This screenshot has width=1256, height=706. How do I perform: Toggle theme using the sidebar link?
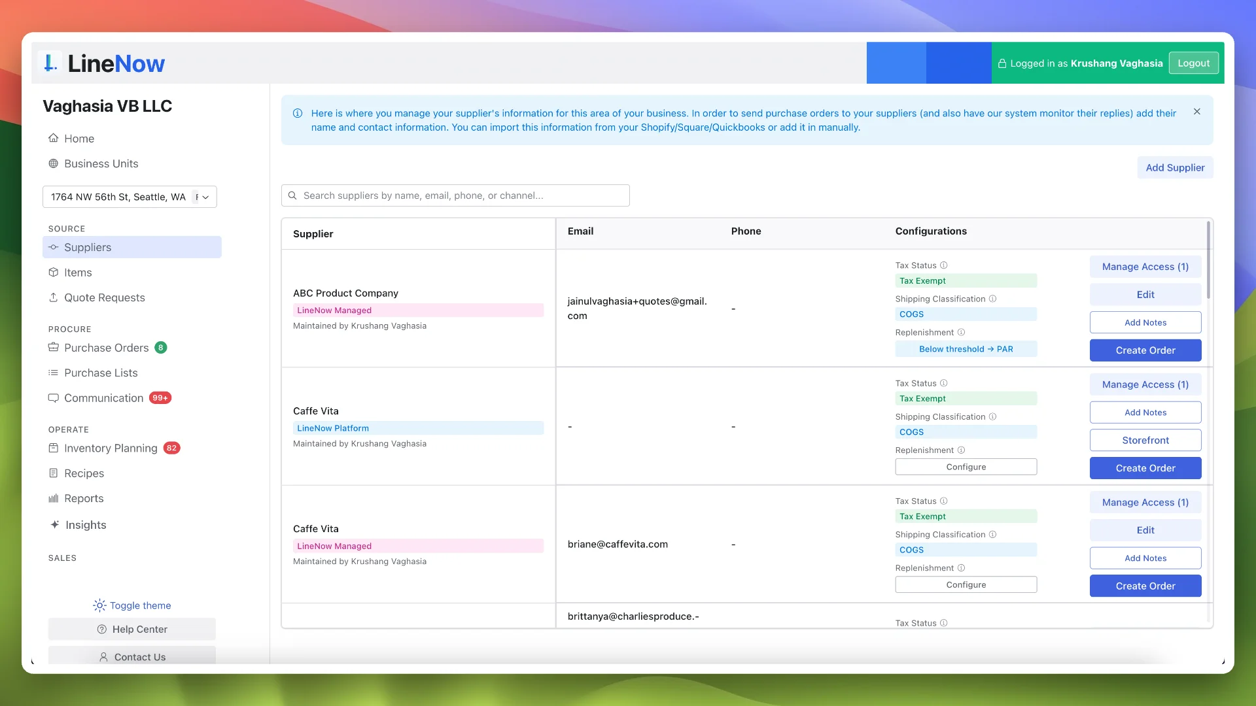(140, 605)
